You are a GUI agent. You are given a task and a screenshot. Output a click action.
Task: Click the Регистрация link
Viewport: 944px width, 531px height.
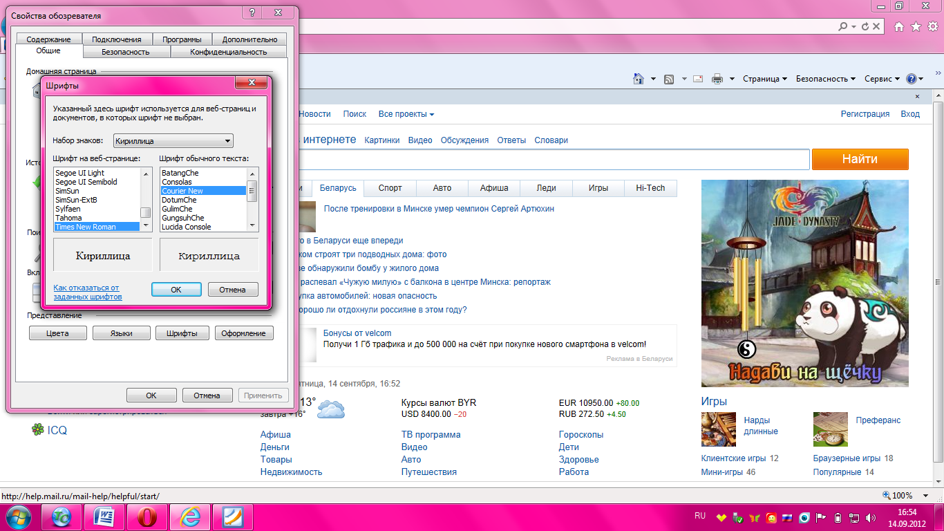point(865,114)
